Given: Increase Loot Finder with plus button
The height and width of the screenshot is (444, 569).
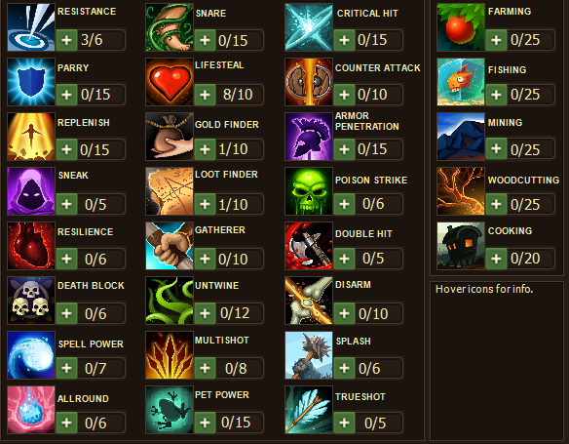Looking at the screenshot, I should 205,204.
